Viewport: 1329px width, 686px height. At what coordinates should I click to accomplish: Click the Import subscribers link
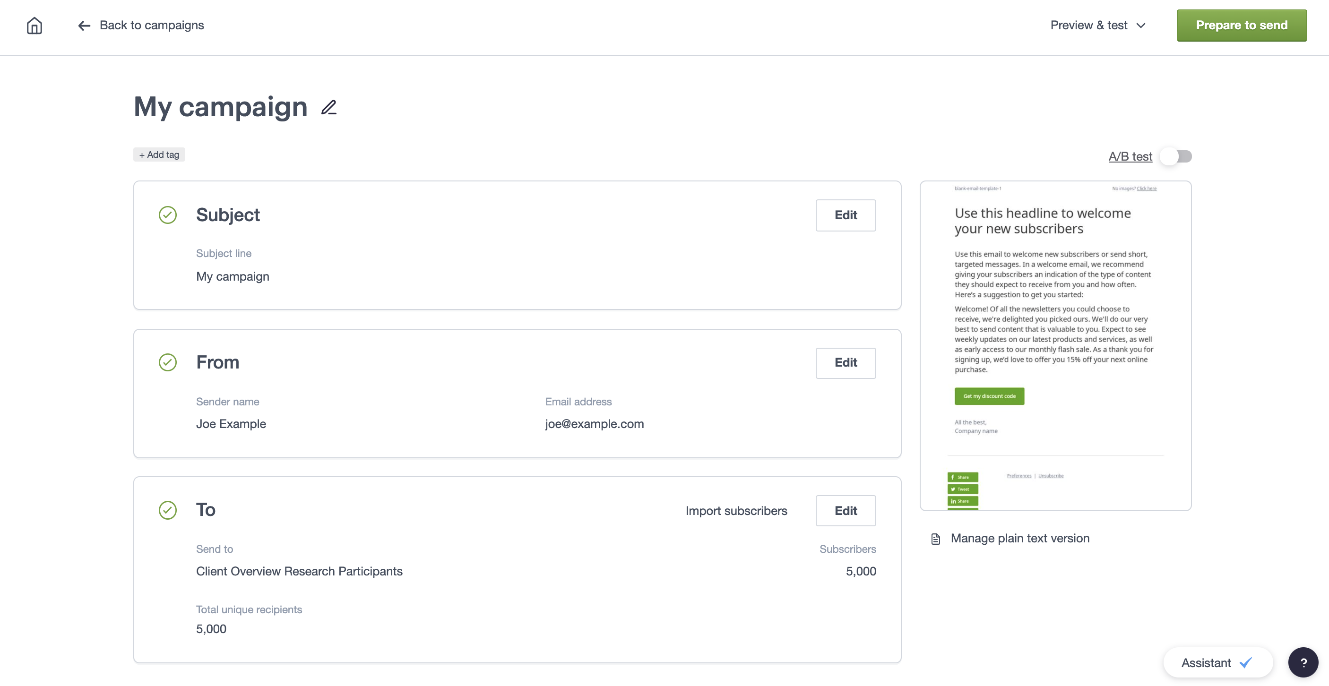tap(736, 511)
